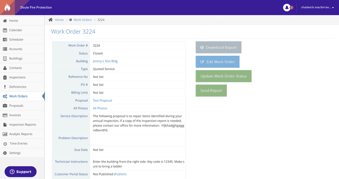Expand the chadwick.macferran user dropdown
The width and height of the screenshot is (339, 179).
317,7
